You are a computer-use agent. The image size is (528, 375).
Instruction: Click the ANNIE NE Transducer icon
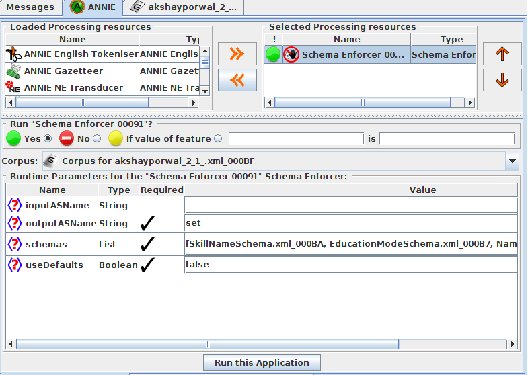point(13,87)
